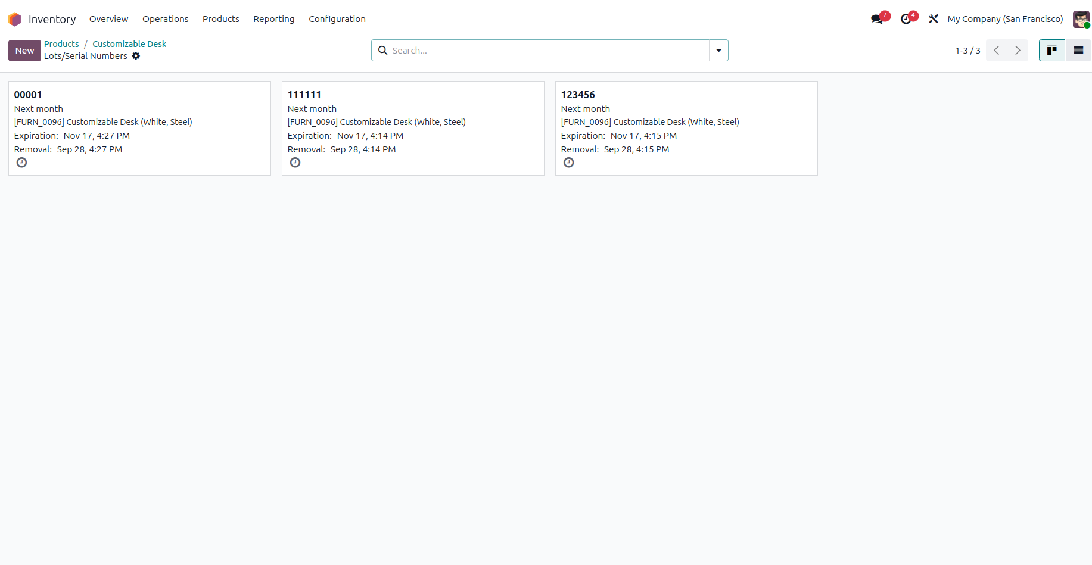Switch to List view
The width and height of the screenshot is (1092, 565).
click(1078, 51)
